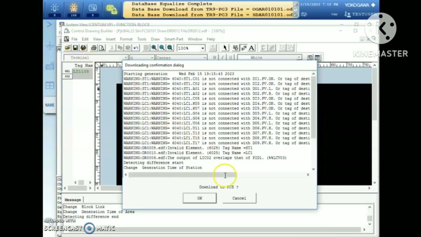
Task: Select the Text 'A' tool
Action: [251, 48]
